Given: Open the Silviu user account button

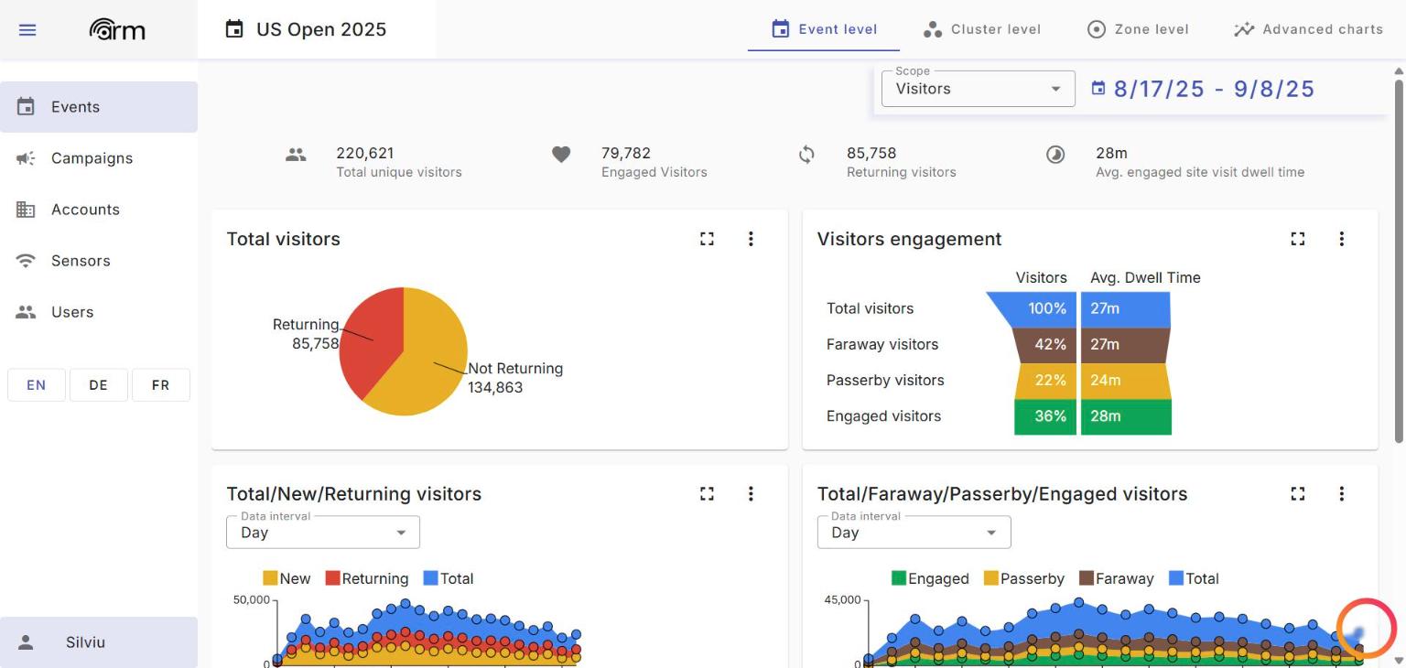Looking at the screenshot, I should point(99,642).
